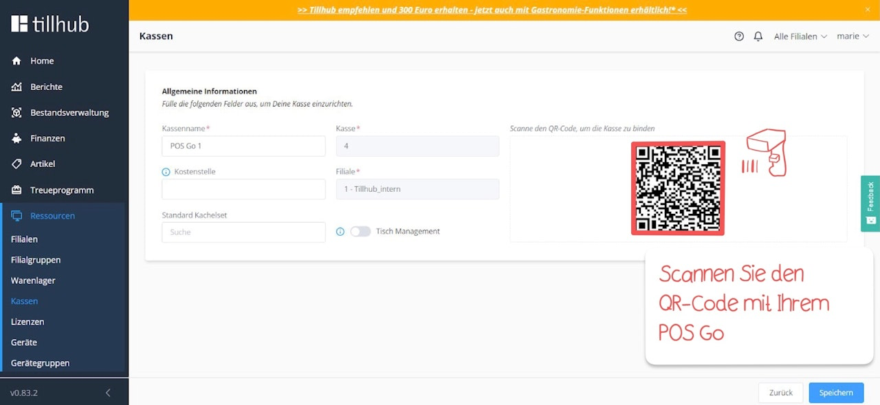Click the Ressourcen monitor icon
This screenshot has width=880, height=405.
17,216
